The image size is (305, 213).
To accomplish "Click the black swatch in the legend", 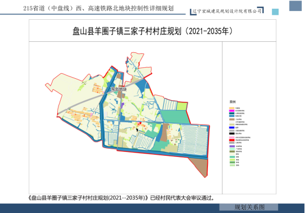I will click(x=232, y=133).
